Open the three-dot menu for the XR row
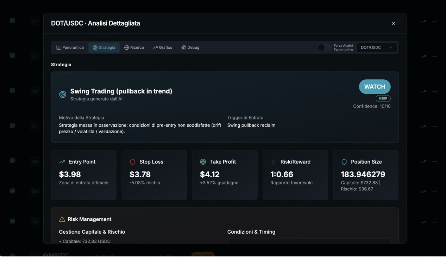 coord(435,91)
